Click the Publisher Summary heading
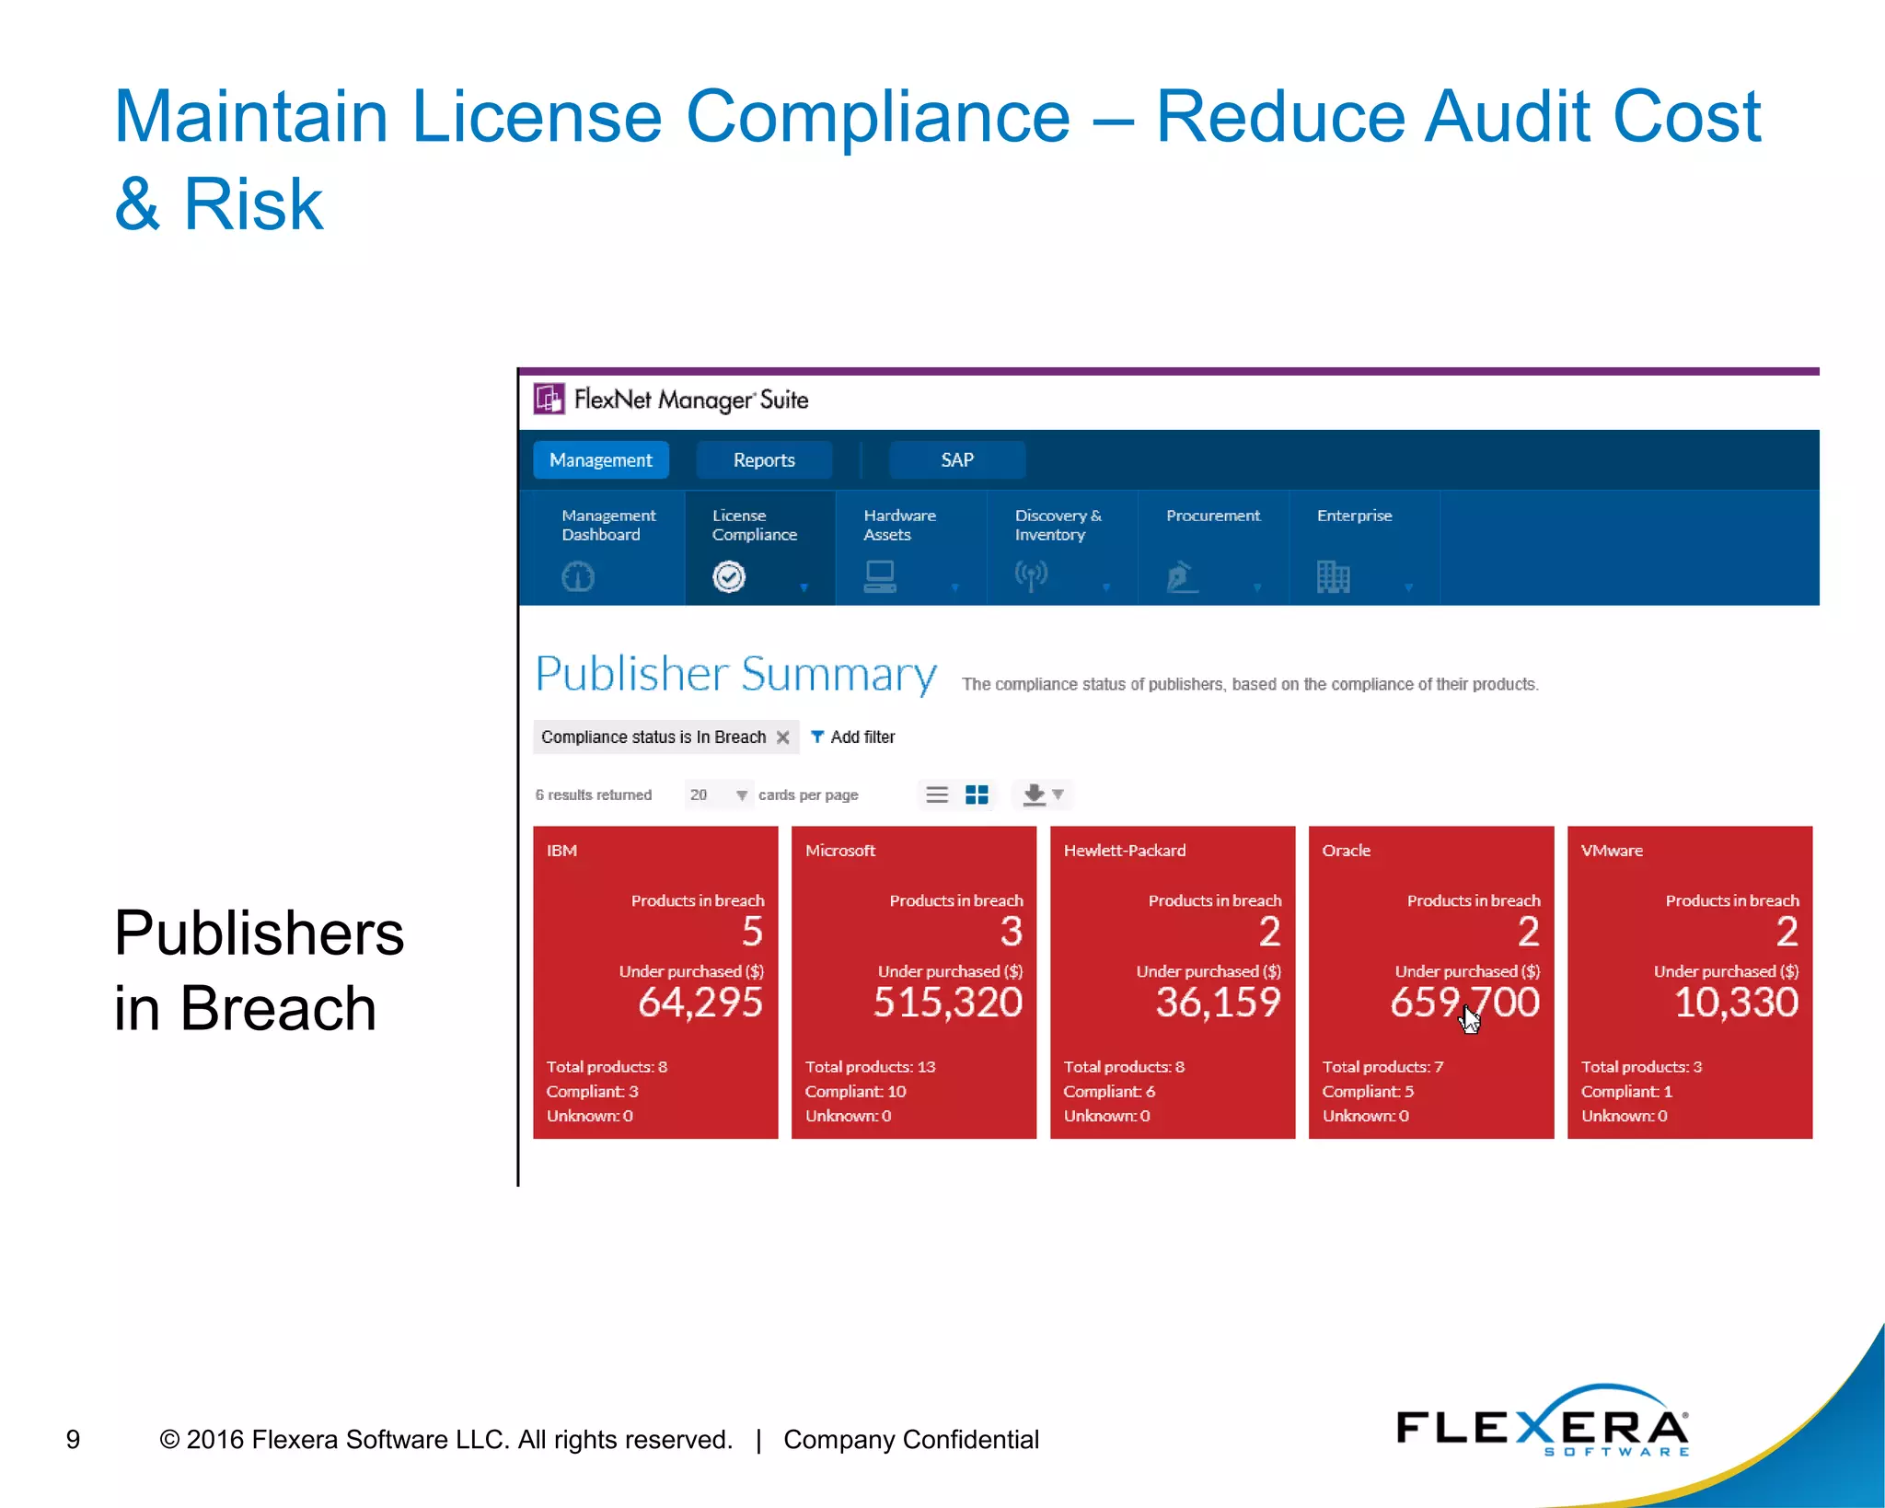This screenshot has height=1508, width=1885. click(736, 674)
